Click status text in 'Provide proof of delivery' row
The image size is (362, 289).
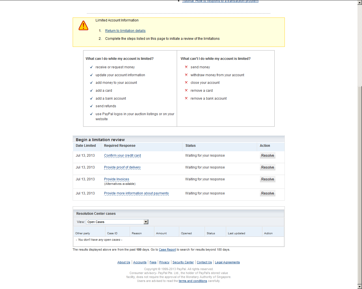click(205, 167)
